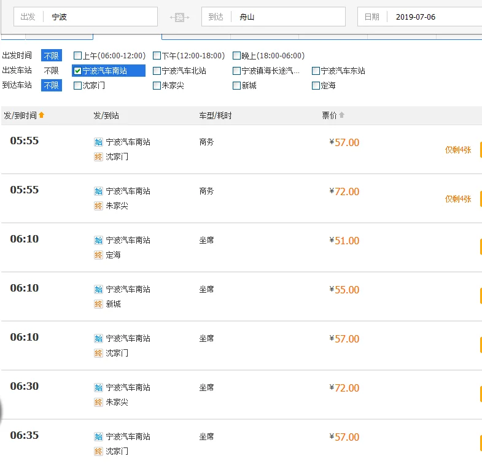Tick the 宁波汽车东站 departure station checkbox
Screen dimensions: 482x464
pyautogui.click(x=316, y=71)
